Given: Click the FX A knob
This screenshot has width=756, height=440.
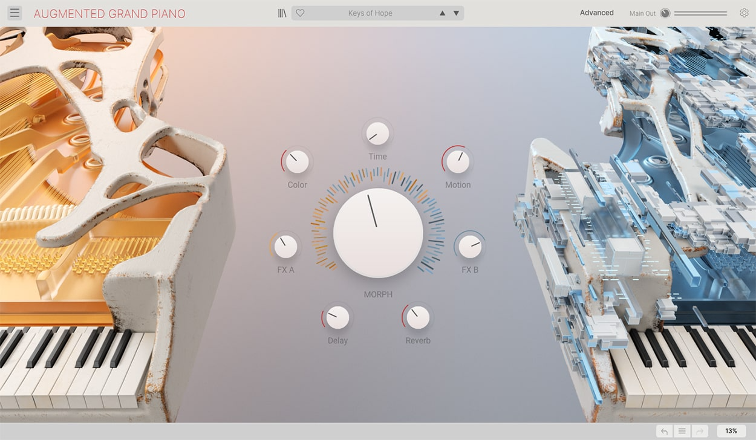Looking at the screenshot, I should click(285, 247).
